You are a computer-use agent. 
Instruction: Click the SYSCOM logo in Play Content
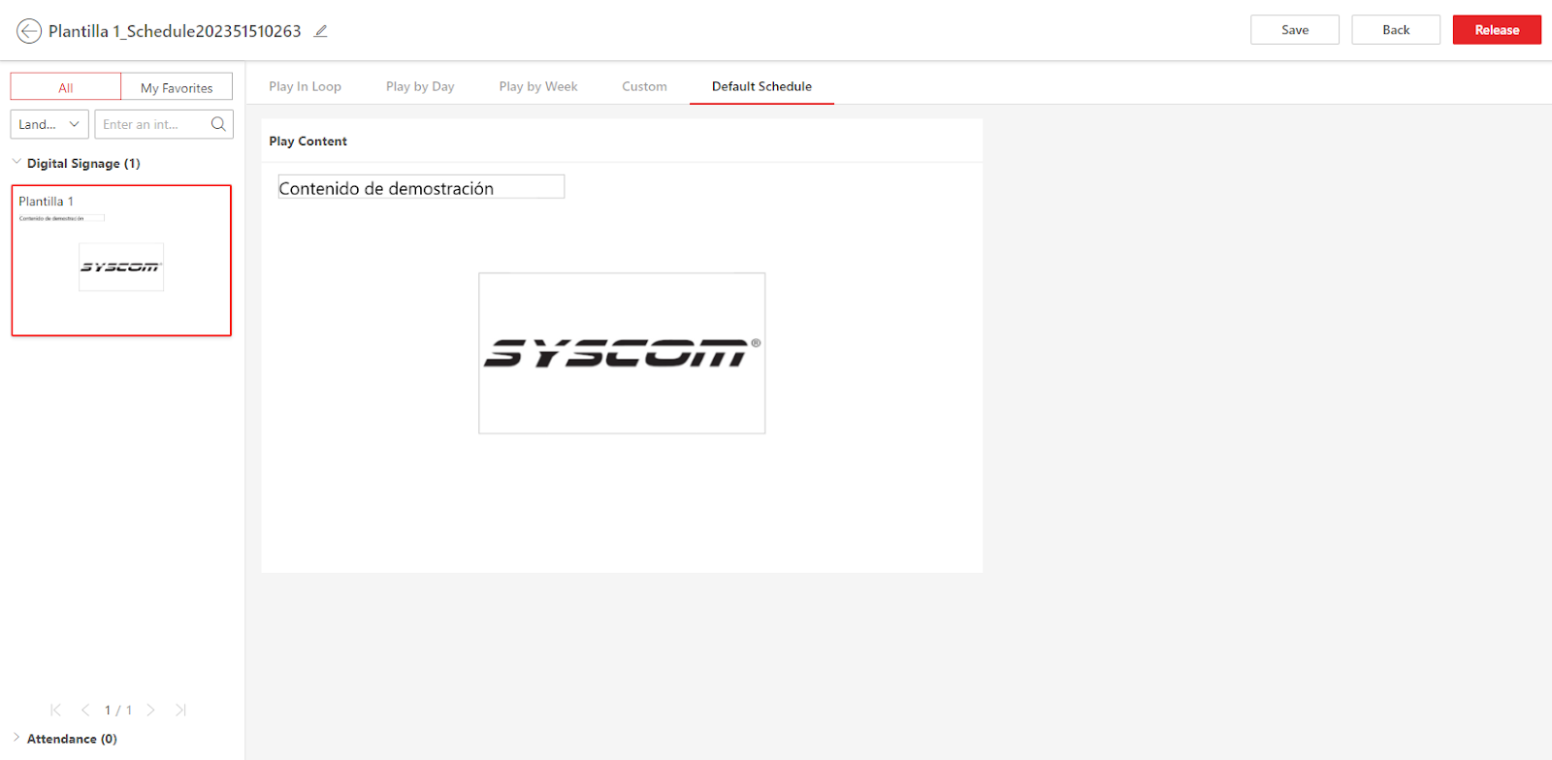[622, 353]
